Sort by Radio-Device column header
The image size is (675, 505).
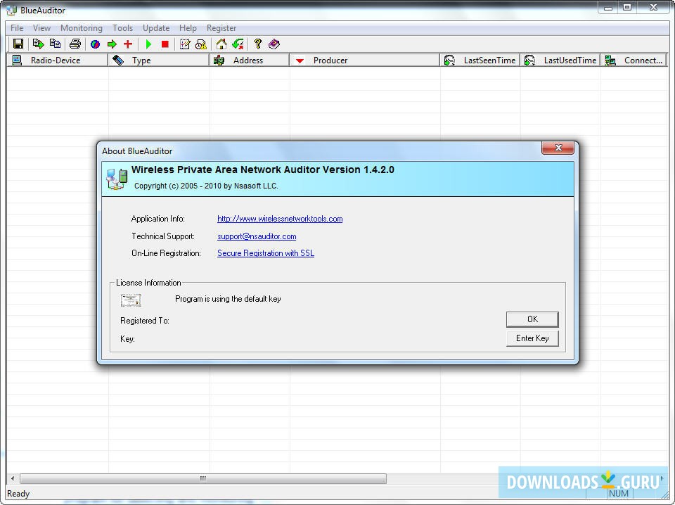point(57,60)
